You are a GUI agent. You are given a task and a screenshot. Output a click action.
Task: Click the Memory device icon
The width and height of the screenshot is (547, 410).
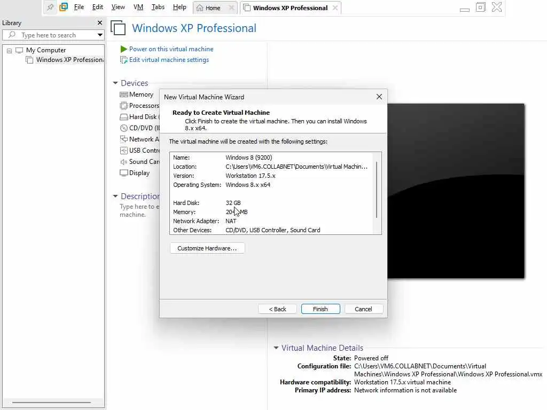coord(123,94)
